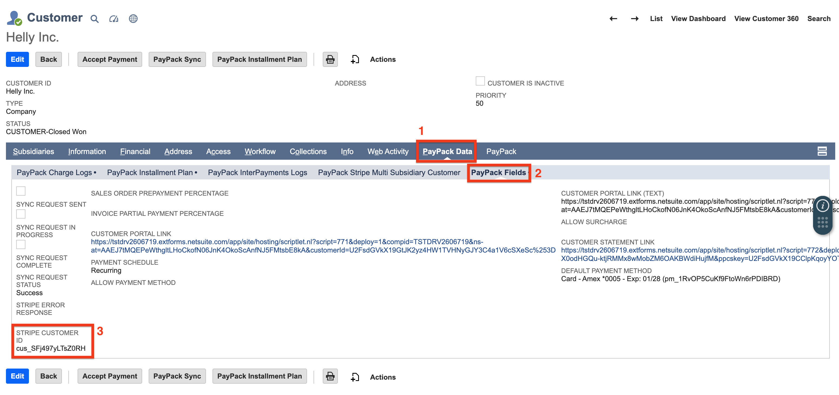
Task: Click bottom PayPack Installment Plan button
Action: coord(259,376)
